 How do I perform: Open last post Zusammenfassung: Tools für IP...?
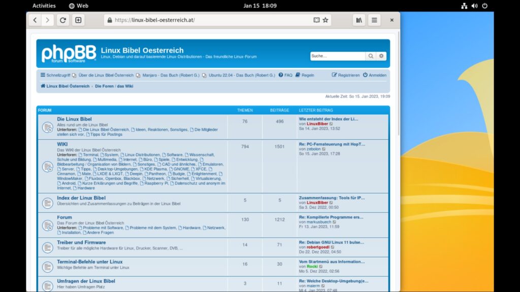332,198
